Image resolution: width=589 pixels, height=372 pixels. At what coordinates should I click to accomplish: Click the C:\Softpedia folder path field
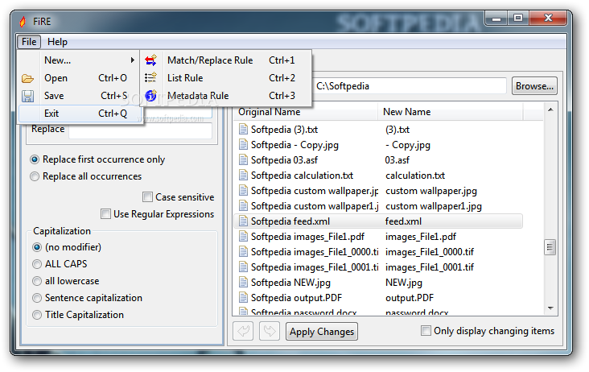click(x=410, y=86)
